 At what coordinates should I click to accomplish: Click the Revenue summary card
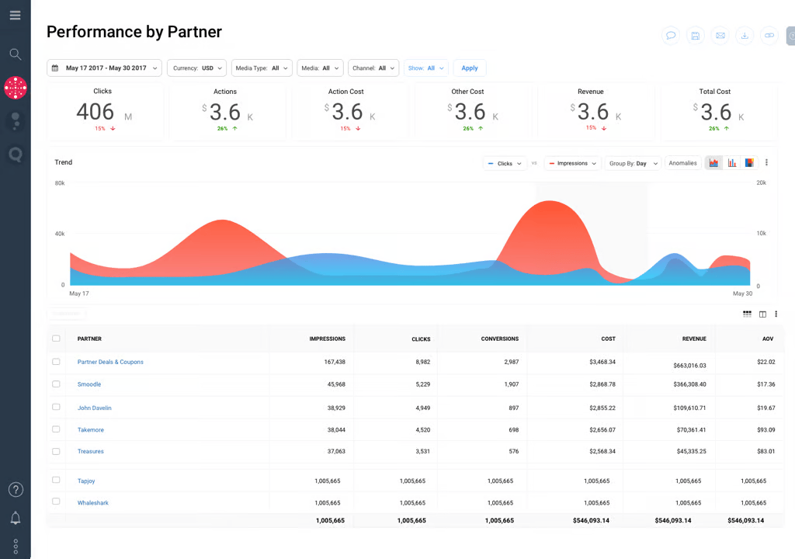[x=595, y=112]
